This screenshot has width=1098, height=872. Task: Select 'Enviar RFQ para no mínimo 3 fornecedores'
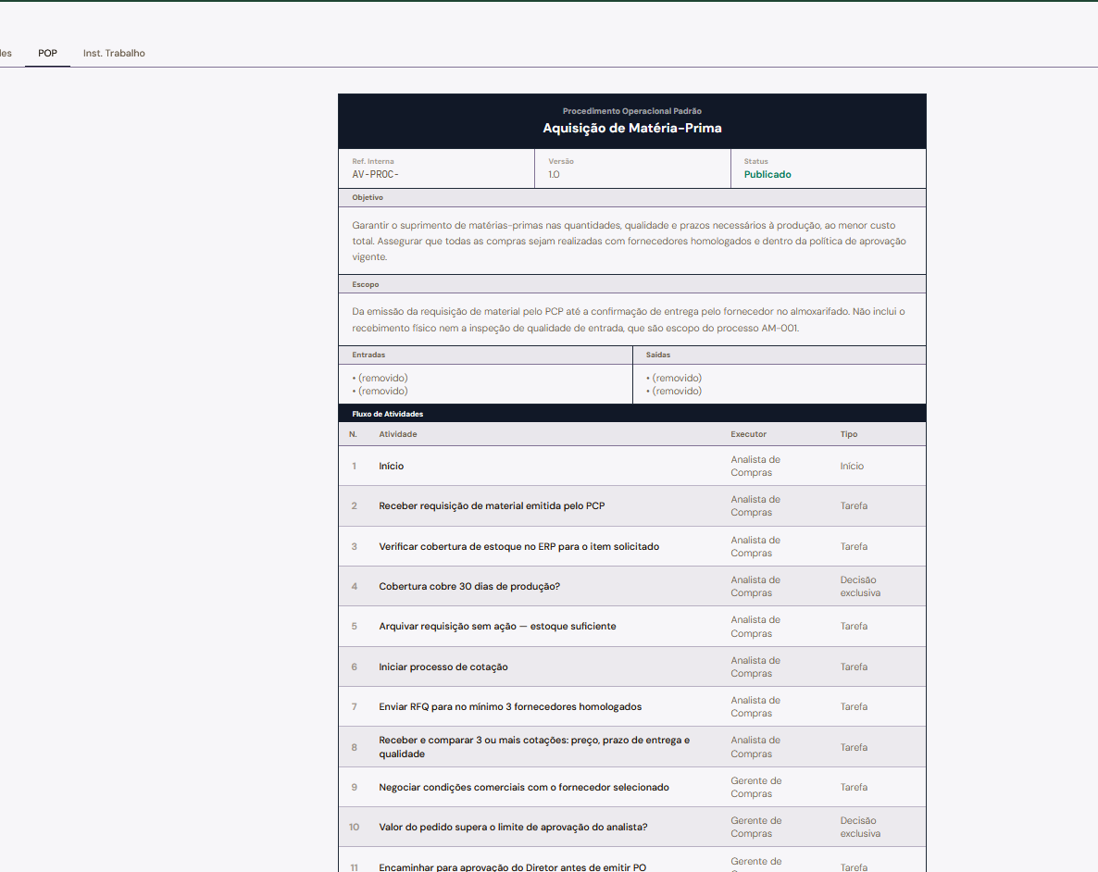[631, 706]
